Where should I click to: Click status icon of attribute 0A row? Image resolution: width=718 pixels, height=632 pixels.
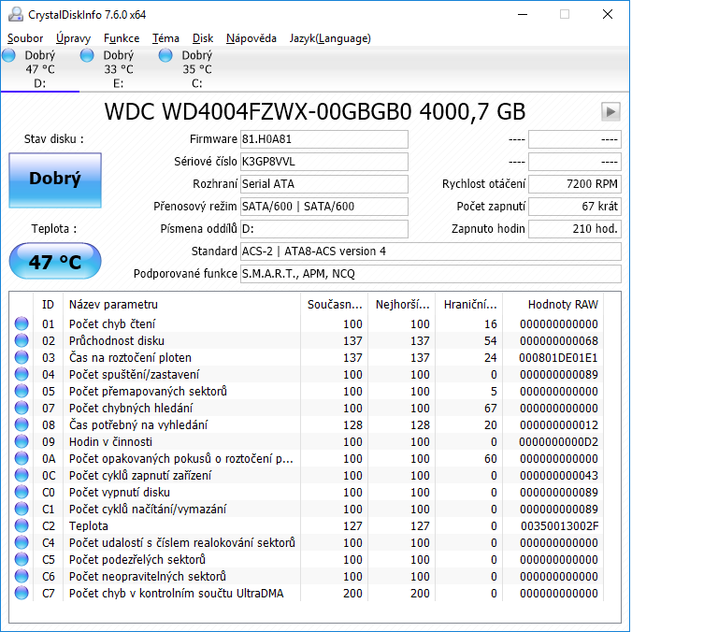click(x=22, y=458)
